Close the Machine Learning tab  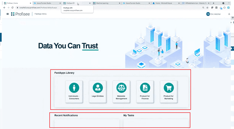pos(120,3)
